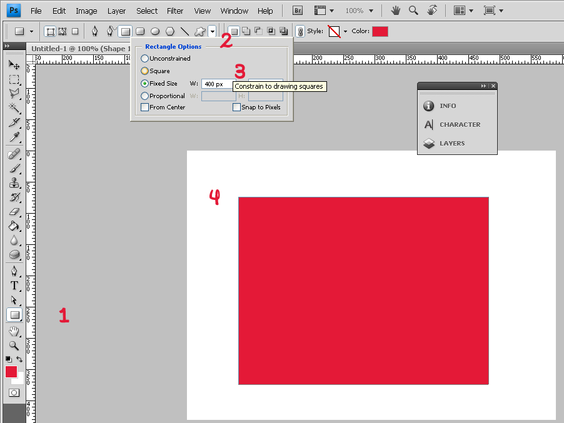This screenshot has width=564, height=423.
Task: Enable the From Center checkbox
Action: pyautogui.click(x=145, y=107)
